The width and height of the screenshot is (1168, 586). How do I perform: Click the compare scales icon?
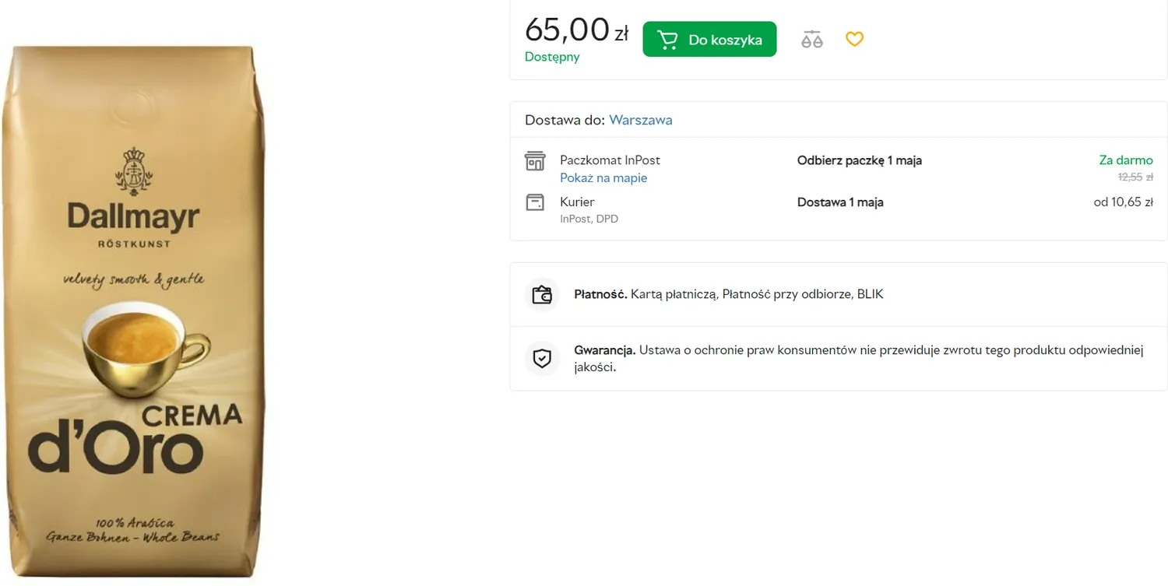coord(812,39)
